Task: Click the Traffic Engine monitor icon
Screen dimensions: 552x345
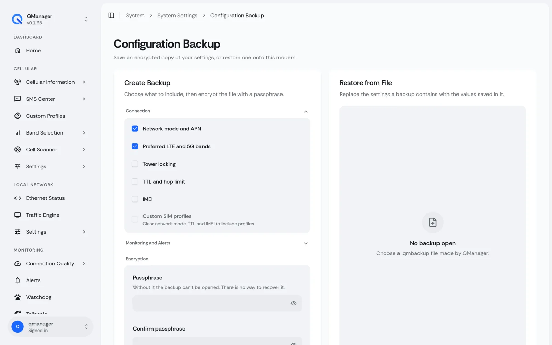Action: [18, 215]
